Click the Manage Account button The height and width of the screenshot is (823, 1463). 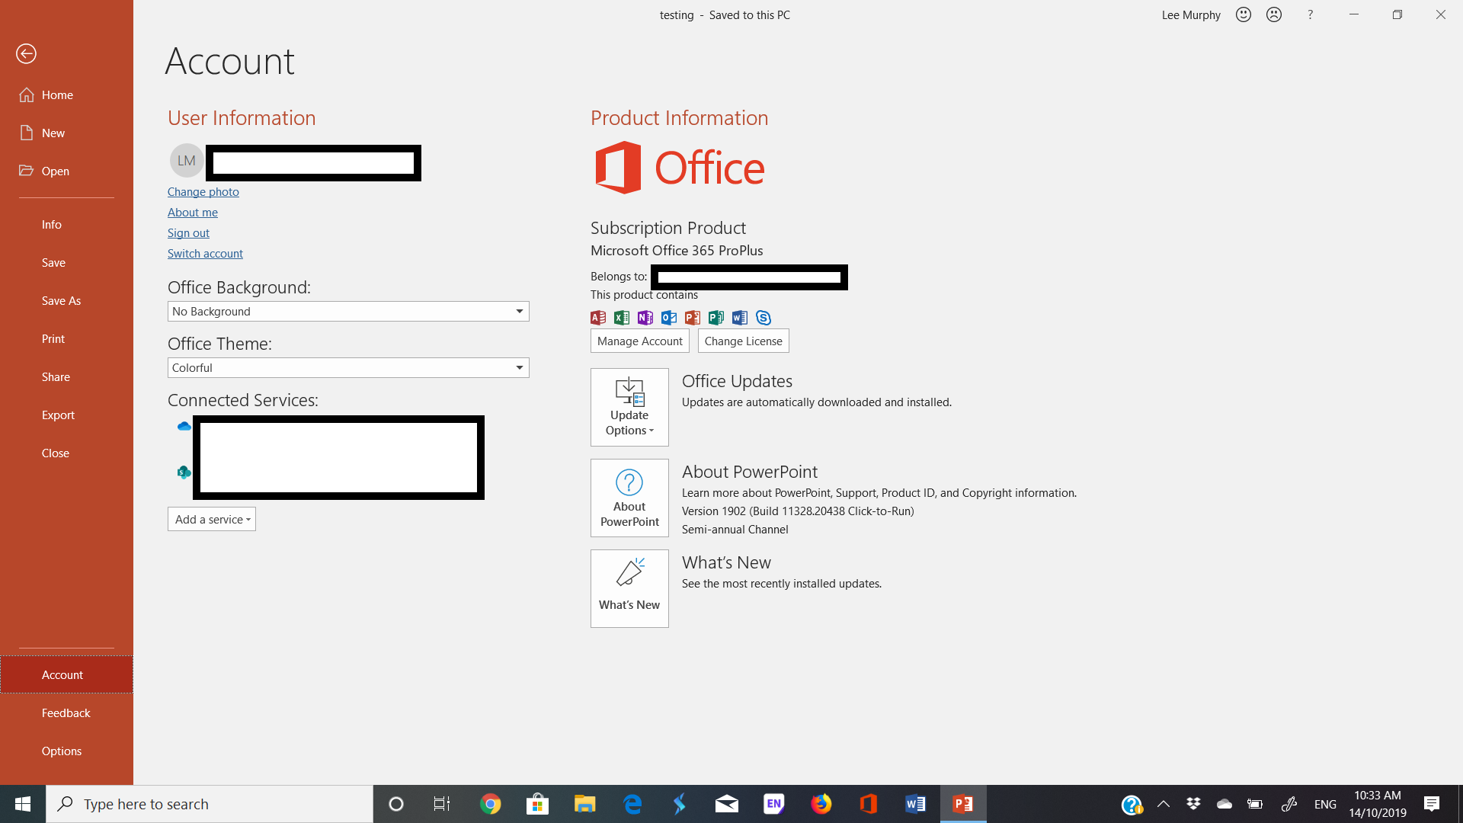point(639,340)
